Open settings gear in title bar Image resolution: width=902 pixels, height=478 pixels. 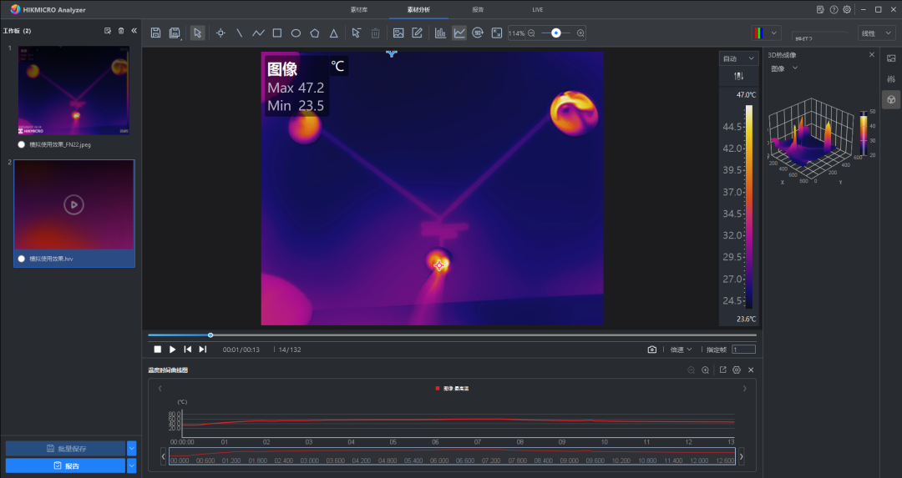click(847, 9)
